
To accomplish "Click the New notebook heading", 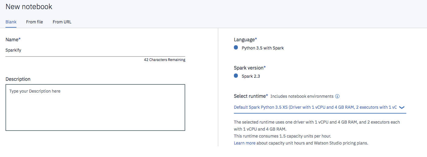I will click(29, 7).
